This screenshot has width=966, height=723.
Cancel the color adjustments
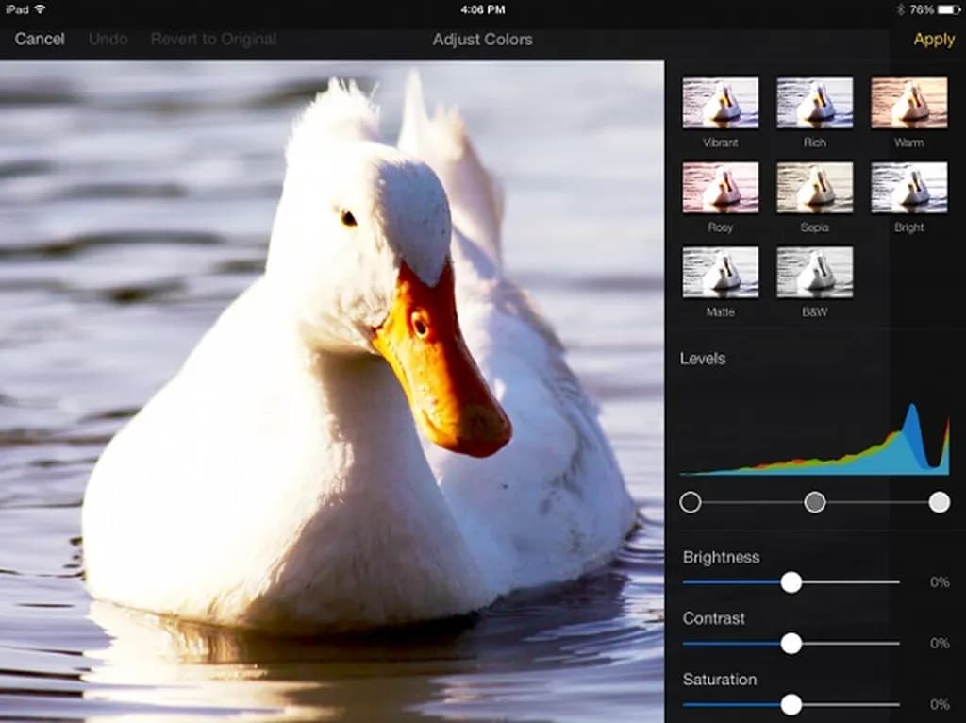click(40, 40)
